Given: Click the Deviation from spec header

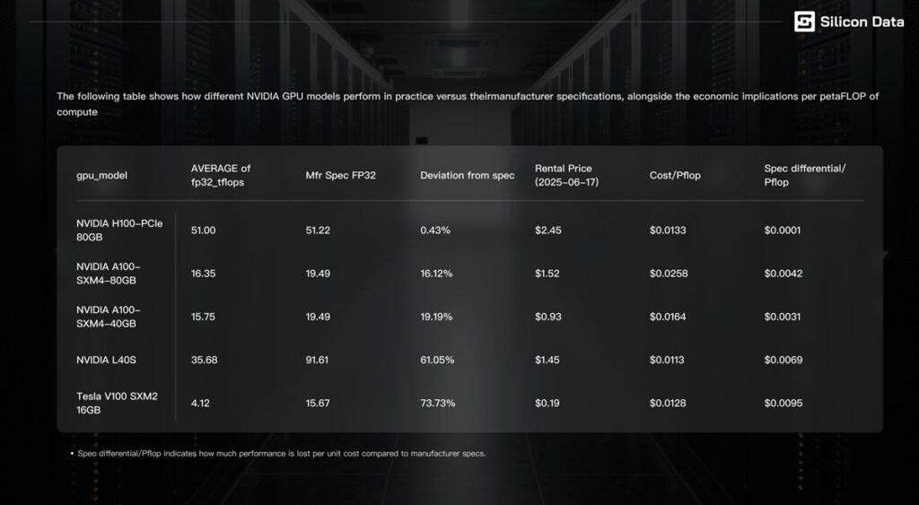Looking at the screenshot, I should coord(467,175).
